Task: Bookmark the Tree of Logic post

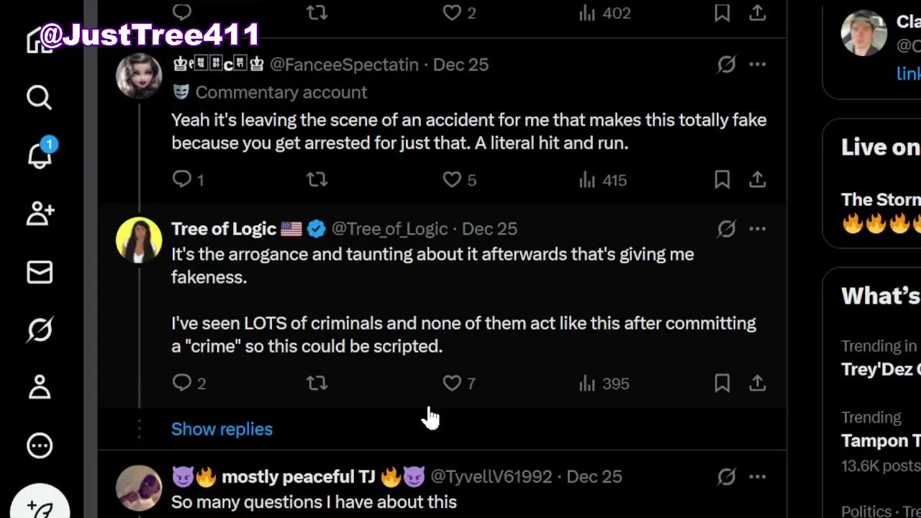Action: (722, 383)
